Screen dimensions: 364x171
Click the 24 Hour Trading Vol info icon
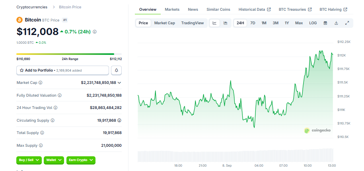pyautogui.click(x=55, y=108)
